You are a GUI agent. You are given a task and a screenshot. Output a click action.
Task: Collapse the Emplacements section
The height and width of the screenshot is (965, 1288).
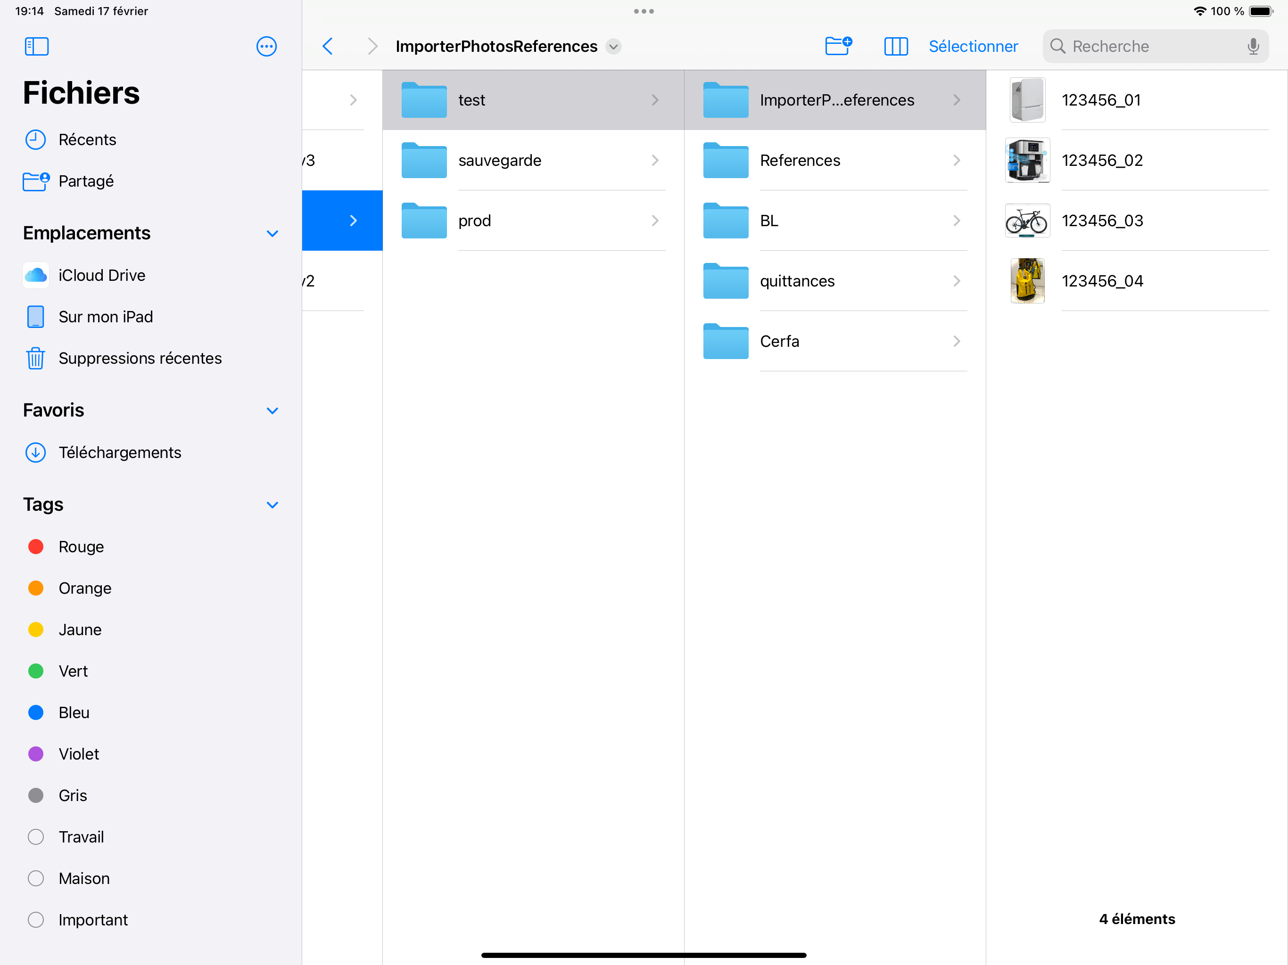coord(272,233)
